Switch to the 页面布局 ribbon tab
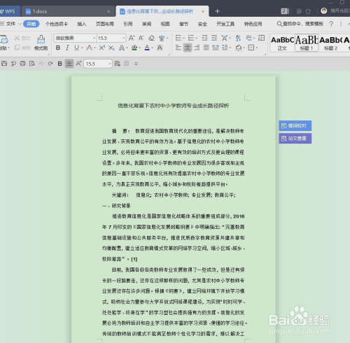This screenshot has width=350, height=343. (x=105, y=24)
